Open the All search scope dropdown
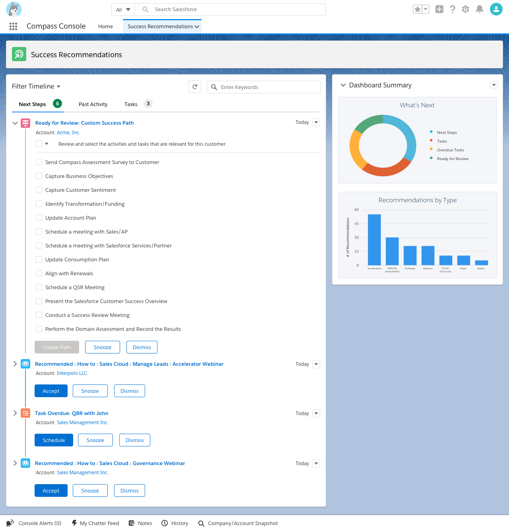The height and width of the screenshot is (531, 509). pos(123,10)
